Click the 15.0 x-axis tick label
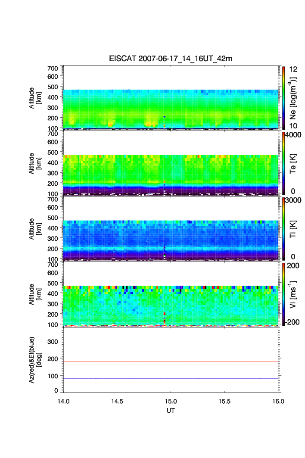This screenshot has height=458, width=305. [171, 401]
